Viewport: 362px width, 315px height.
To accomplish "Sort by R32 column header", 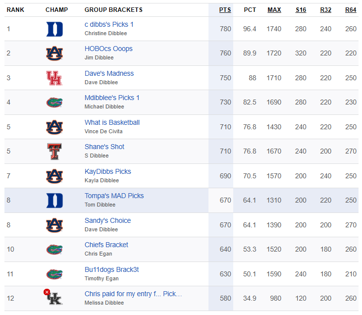I will (326, 10).
